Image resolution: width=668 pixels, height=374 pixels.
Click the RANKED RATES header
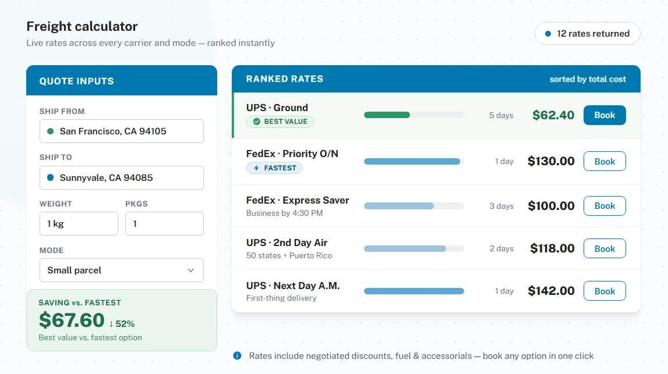[x=285, y=79]
